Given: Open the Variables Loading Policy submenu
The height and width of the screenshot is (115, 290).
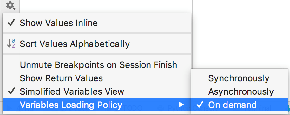Looking at the screenshot, I should (x=96, y=105).
